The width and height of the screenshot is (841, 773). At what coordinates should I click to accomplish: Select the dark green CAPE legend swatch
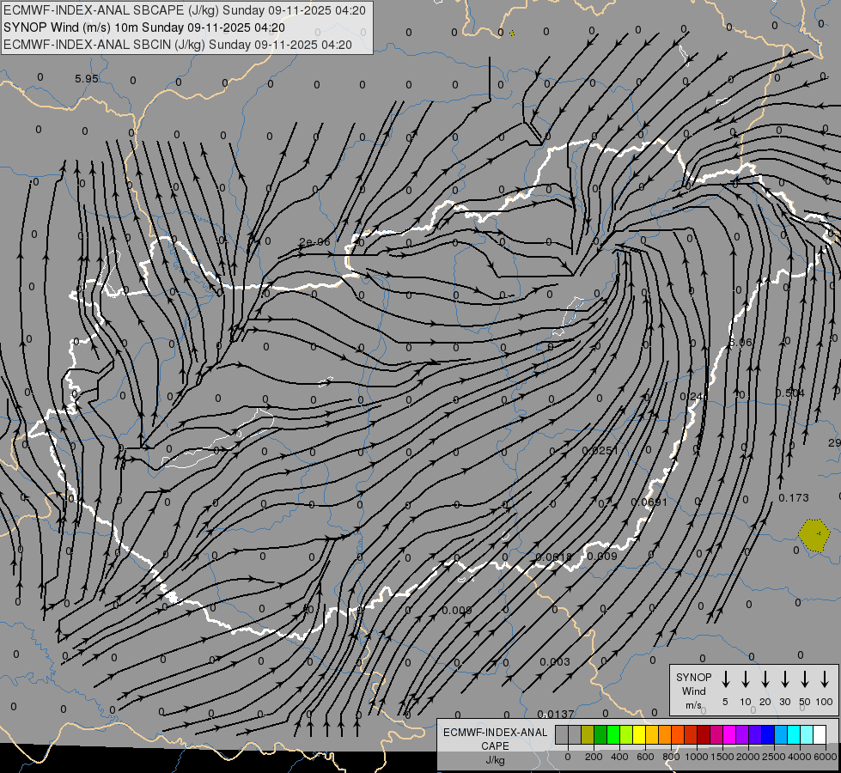(x=600, y=735)
